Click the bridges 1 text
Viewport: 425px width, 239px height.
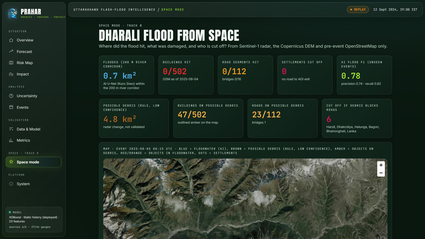coord(259,122)
